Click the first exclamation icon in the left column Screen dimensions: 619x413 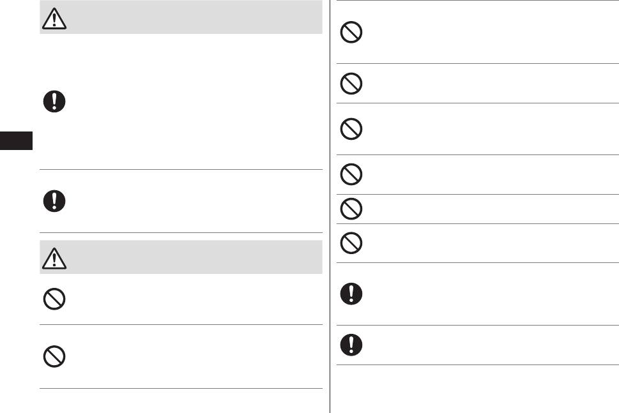52,101
